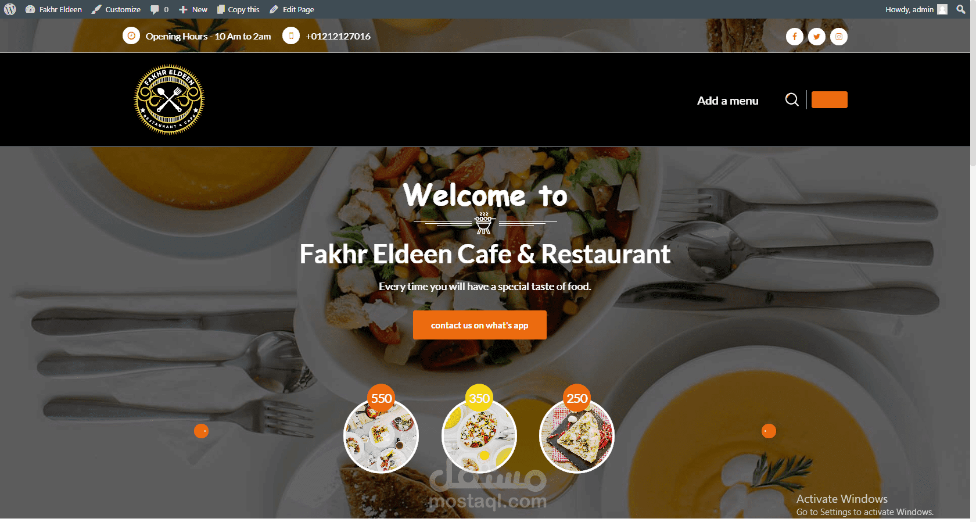Click contact us on what's app button
Image resolution: width=976 pixels, height=522 pixels.
click(479, 325)
